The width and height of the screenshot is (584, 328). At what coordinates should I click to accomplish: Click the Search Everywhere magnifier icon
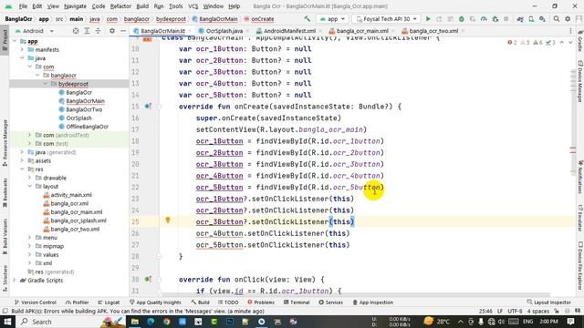click(x=557, y=18)
